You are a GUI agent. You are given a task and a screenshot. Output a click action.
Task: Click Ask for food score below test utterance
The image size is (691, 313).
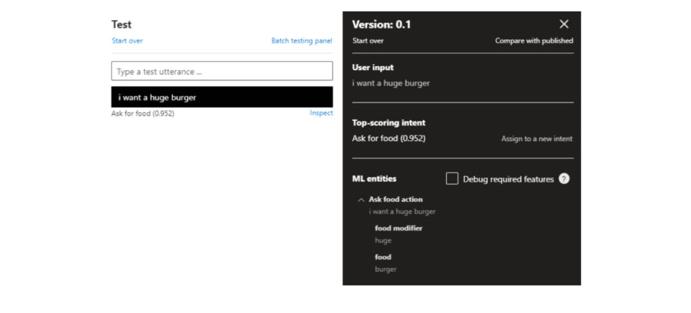(x=142, y=113)
